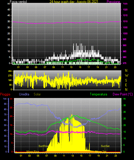Image resolution: width=134 pixels, height=160 pixels.
Task: Click the green '25' temperature axis value
Action: point(125,118)
